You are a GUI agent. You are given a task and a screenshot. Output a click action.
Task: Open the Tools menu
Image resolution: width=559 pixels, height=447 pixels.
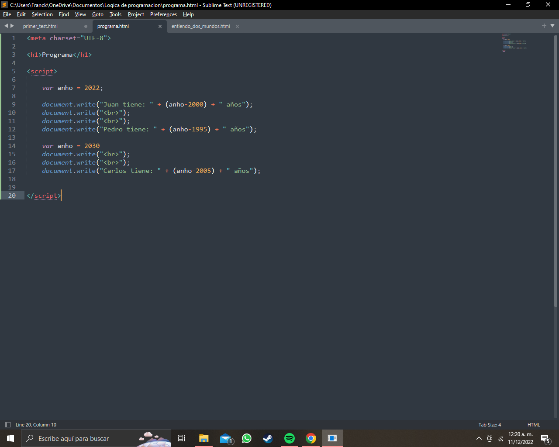coord(115,14)
